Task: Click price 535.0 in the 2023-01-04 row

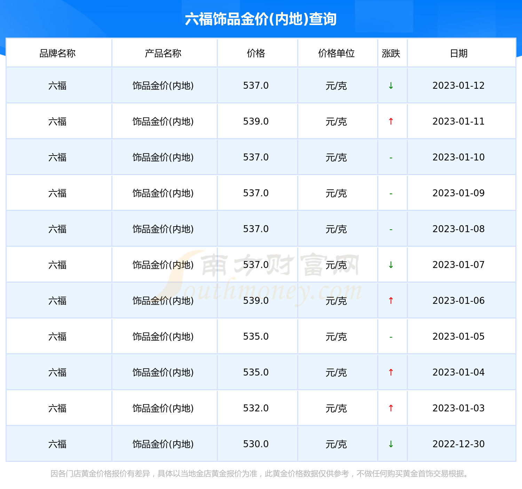Action: [256, 372]
